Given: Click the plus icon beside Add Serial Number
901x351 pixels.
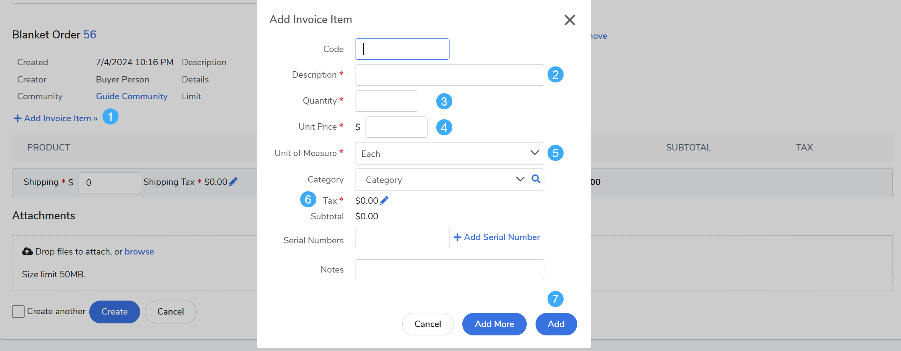Looking at the screenshot, I should (x=457, y=237).
